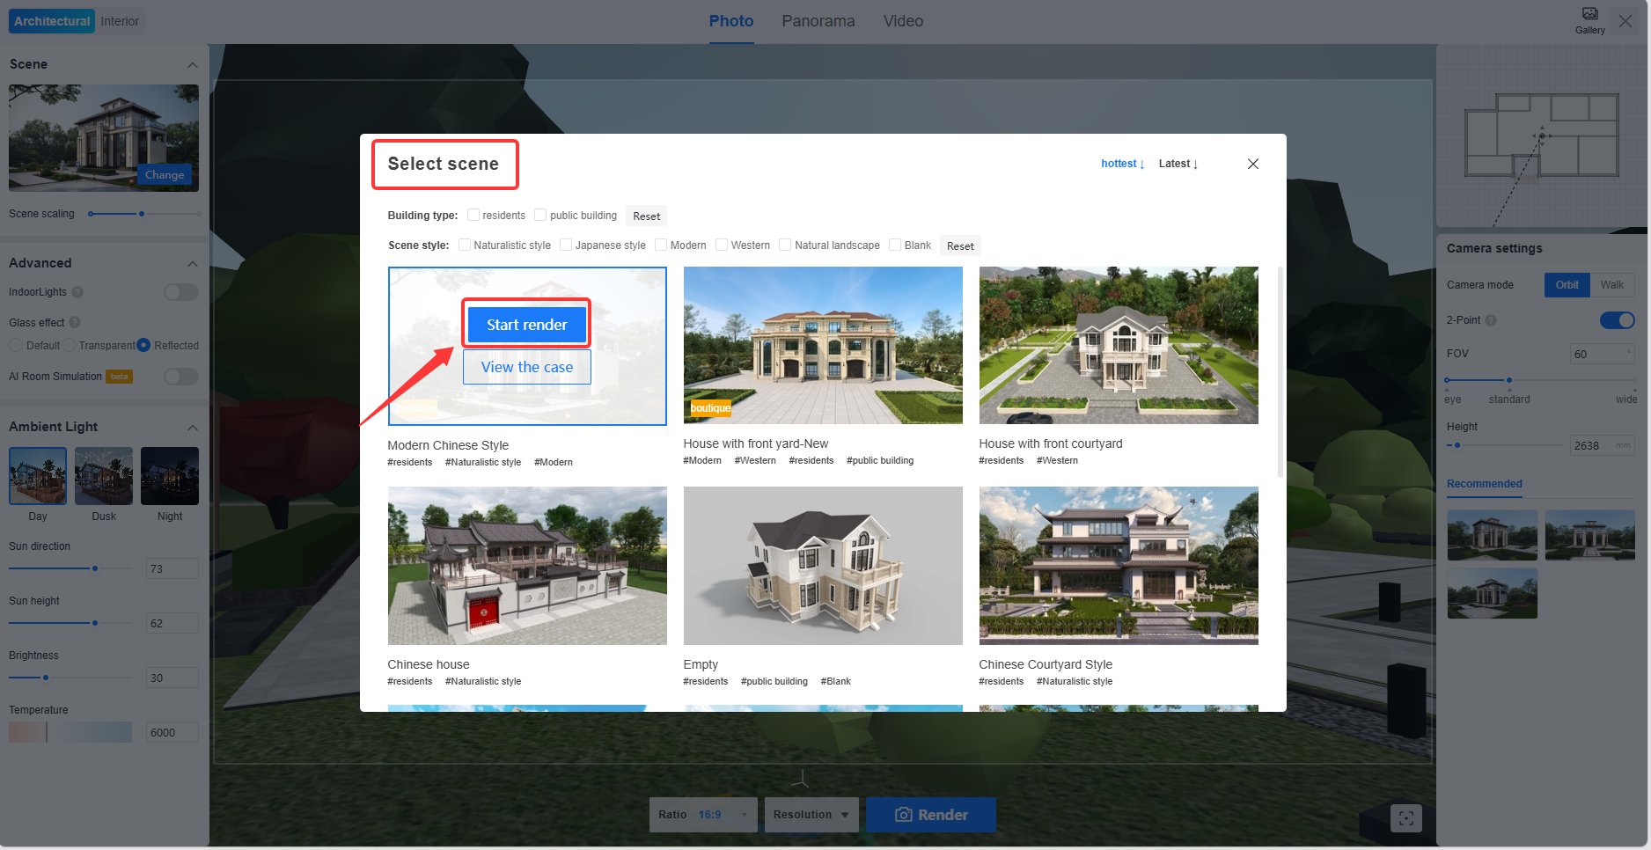The image size is (1651, 850).
Task: Select the Chinese house scene thumbnail
Action: (x=527, y=566)
